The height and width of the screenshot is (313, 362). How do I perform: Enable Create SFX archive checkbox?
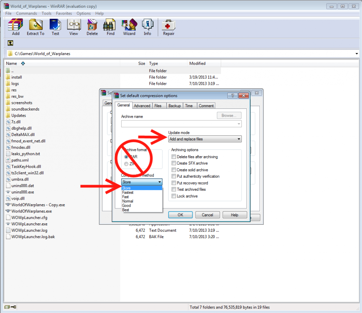(x=174, y=163)
